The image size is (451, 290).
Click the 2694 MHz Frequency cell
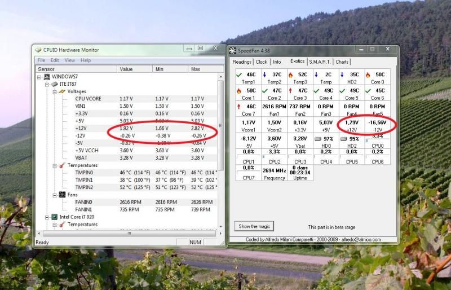click(274, 173)
